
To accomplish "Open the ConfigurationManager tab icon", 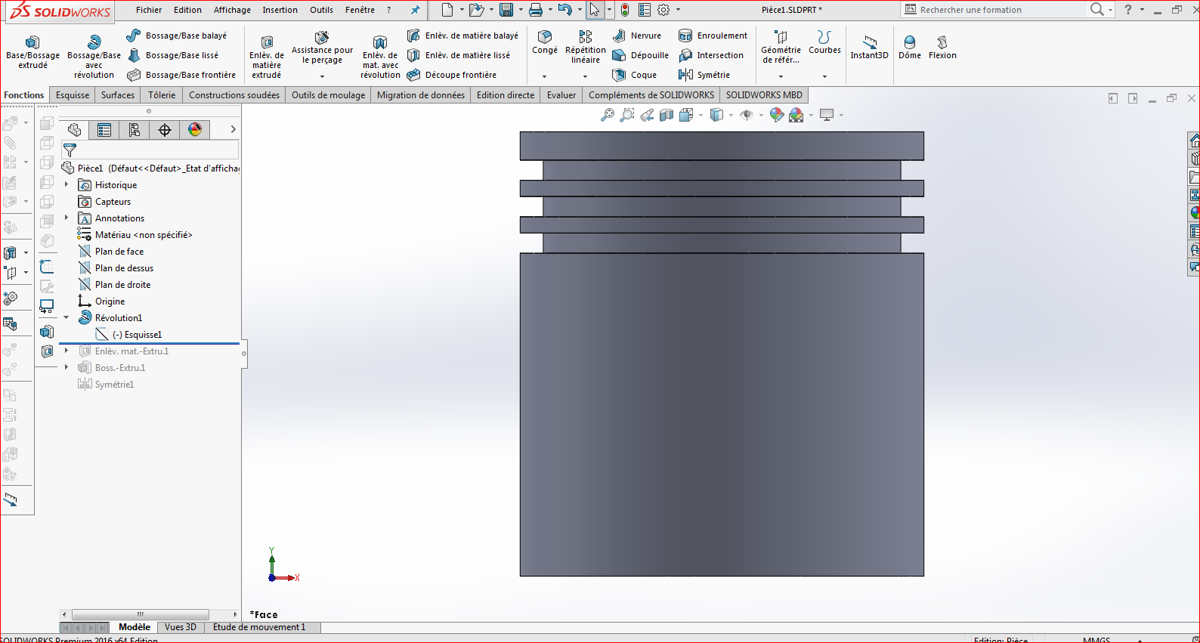I will [x=135, y=130].
